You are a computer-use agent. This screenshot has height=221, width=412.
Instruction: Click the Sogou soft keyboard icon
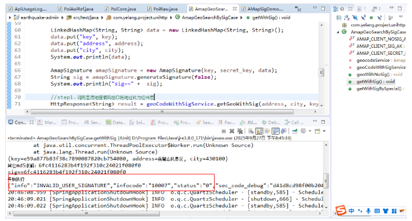pos(377,211)
